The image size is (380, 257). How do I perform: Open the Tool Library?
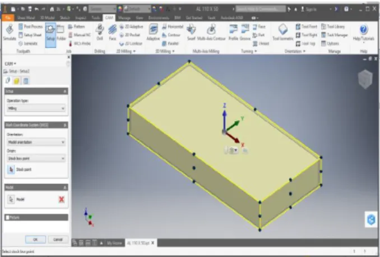[333, 26]
